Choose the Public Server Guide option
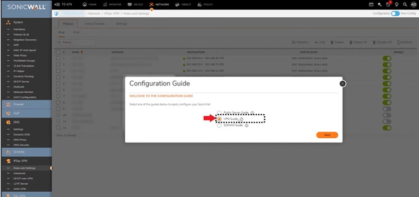 point(219,113)
